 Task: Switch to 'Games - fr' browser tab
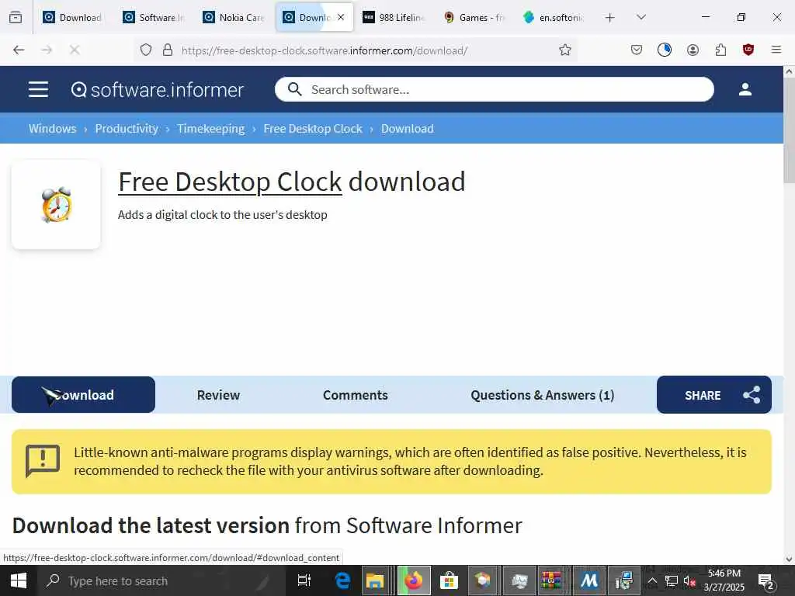click(474, 17)
